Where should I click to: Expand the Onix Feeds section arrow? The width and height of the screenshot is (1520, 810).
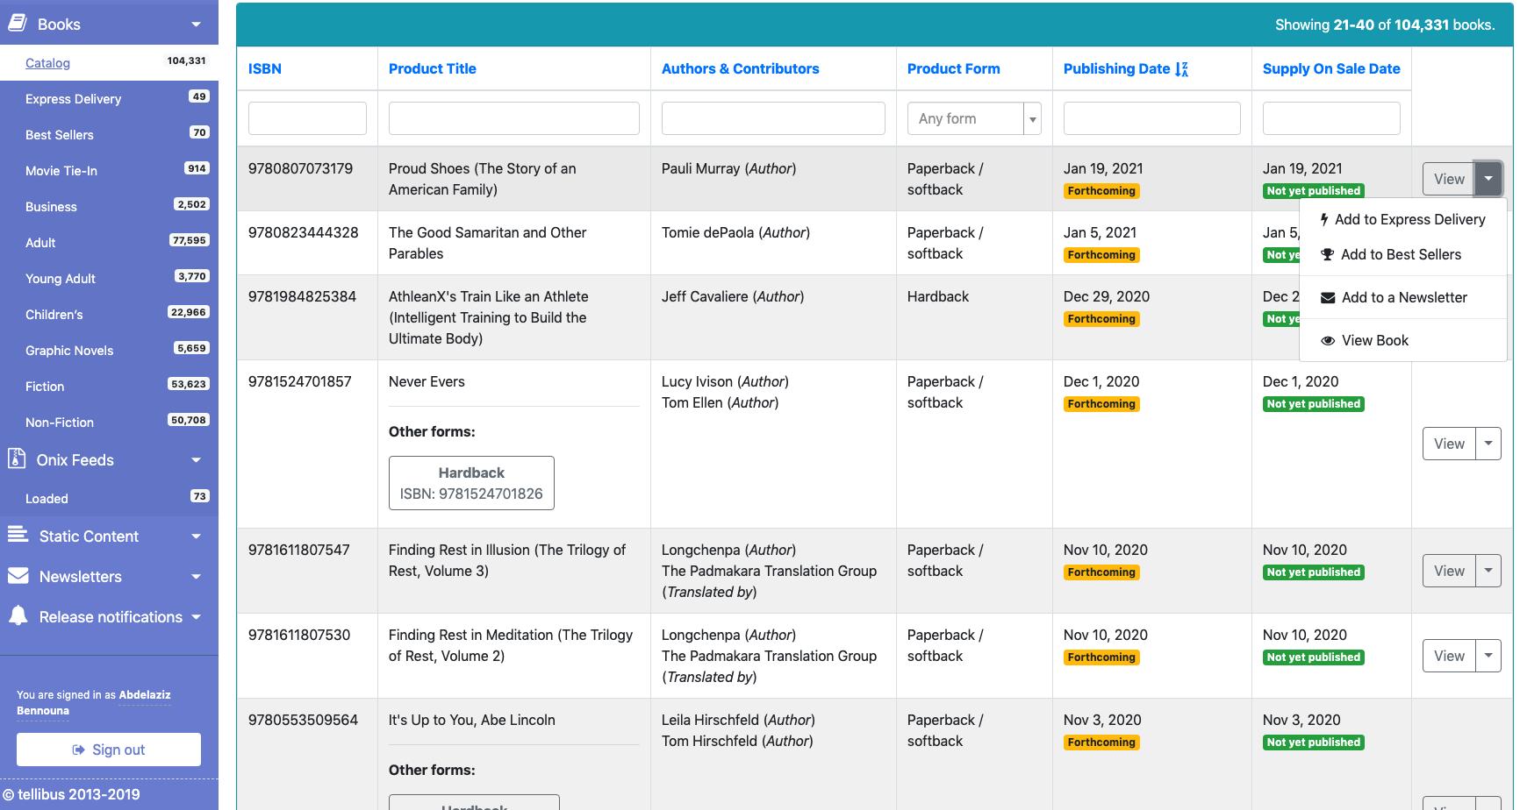(197, 460)
